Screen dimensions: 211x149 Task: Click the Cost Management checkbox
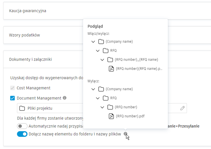pyautogui.click(x=12, y=88)
